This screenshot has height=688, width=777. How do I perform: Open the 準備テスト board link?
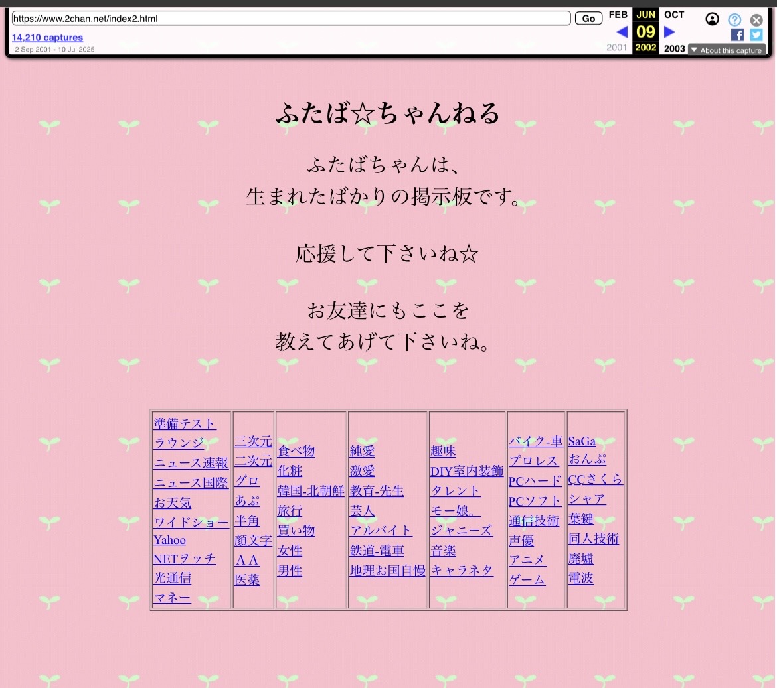click(185, 424)
